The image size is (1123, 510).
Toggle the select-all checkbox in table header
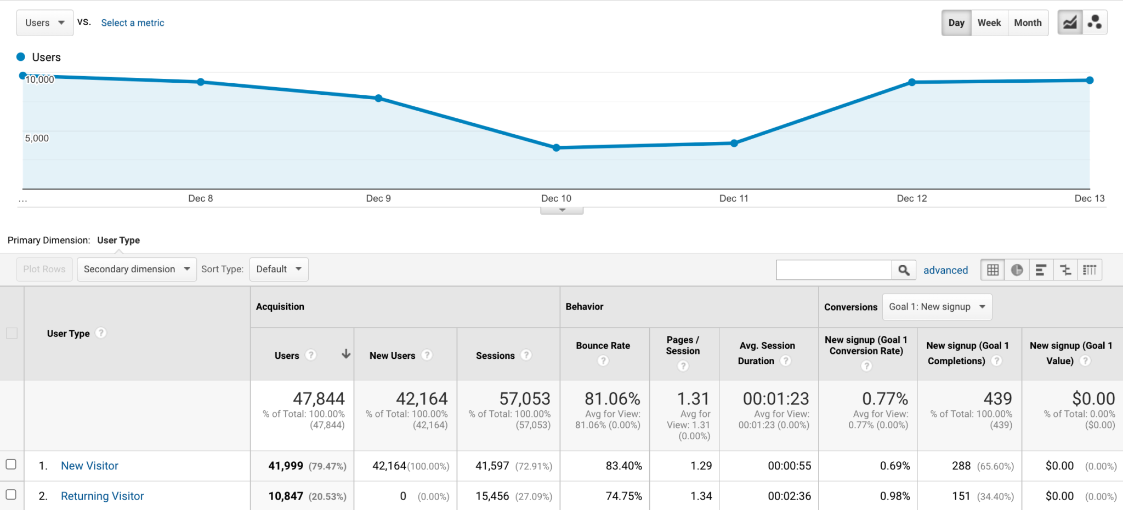click(12, 333)
